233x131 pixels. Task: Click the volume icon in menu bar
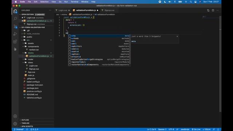[x=170, y=2]
